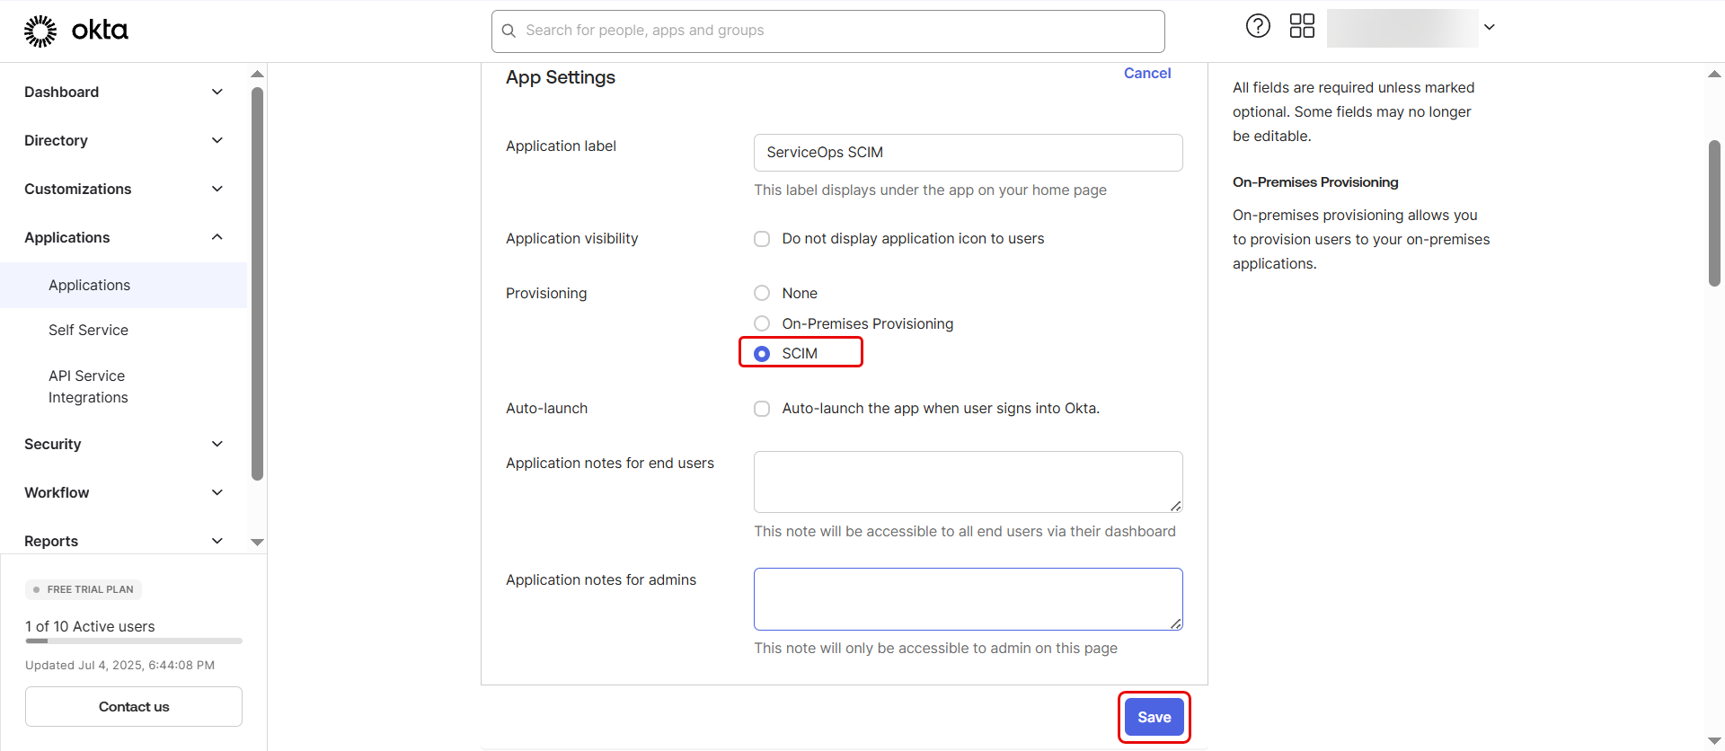
Task: Click the Application label text field
Action: (x=968, y=153)
